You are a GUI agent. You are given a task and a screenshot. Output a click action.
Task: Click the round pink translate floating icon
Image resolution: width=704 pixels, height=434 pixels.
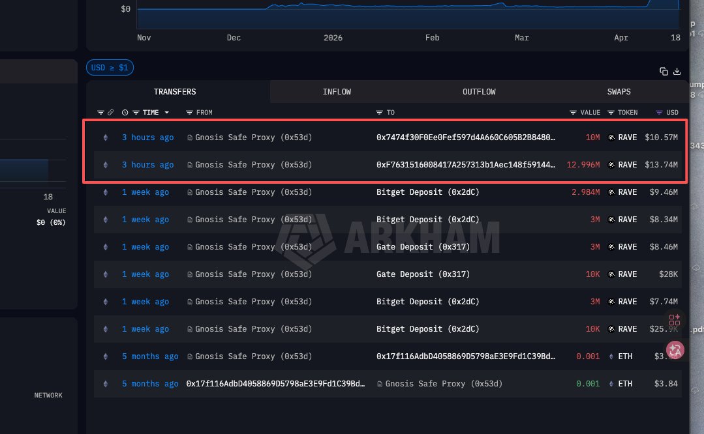pos(675,350)
